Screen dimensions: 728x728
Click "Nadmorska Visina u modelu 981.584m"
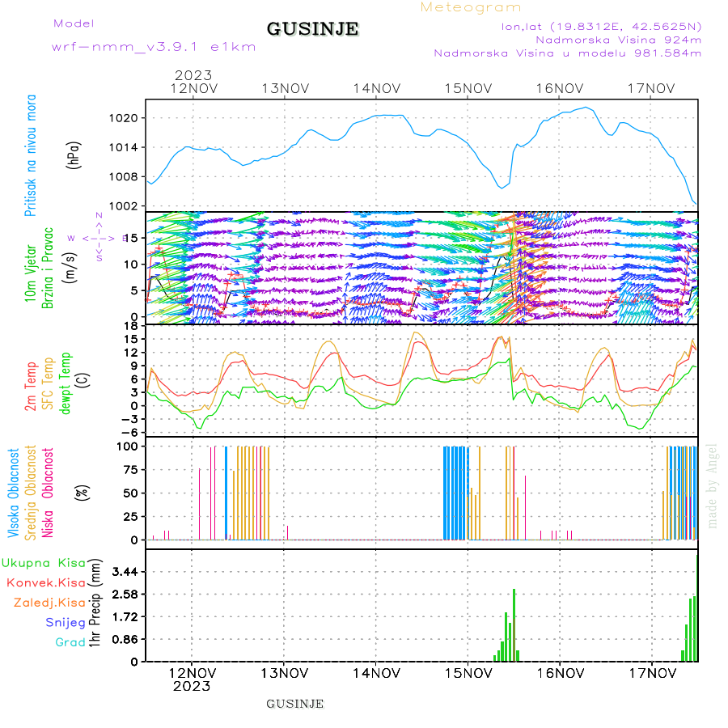tap(567, 53)
